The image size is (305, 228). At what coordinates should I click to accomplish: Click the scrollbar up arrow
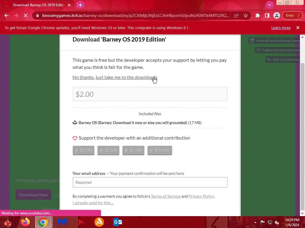[303, 37]
